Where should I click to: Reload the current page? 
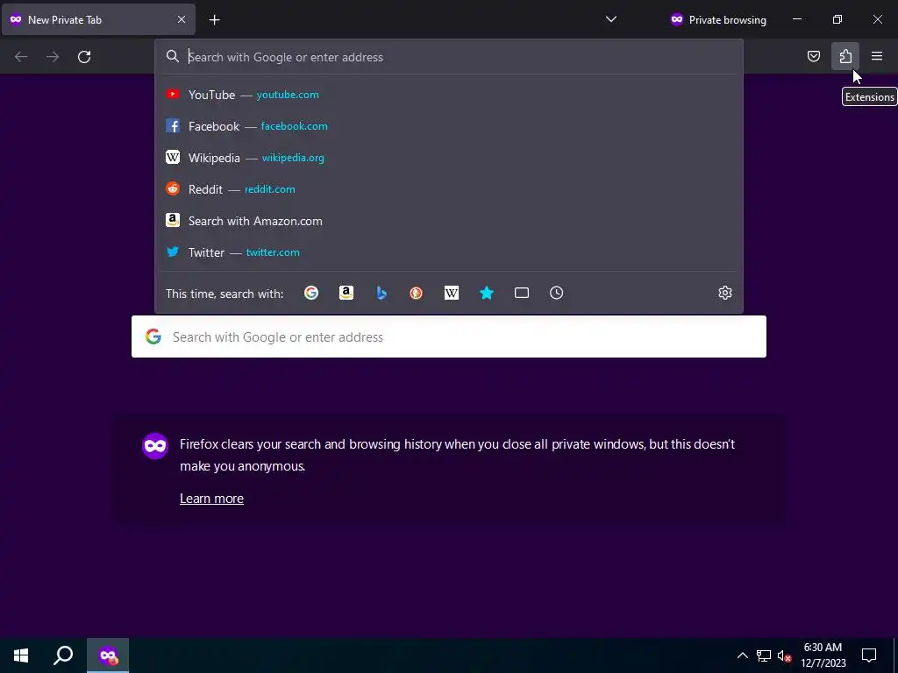coord(84,56)
